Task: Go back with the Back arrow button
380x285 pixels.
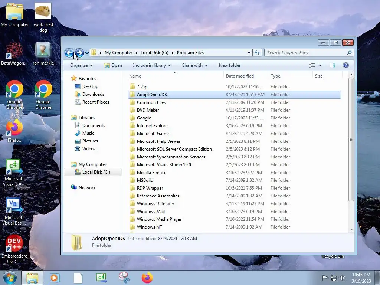Action: [x=69, y=53]
